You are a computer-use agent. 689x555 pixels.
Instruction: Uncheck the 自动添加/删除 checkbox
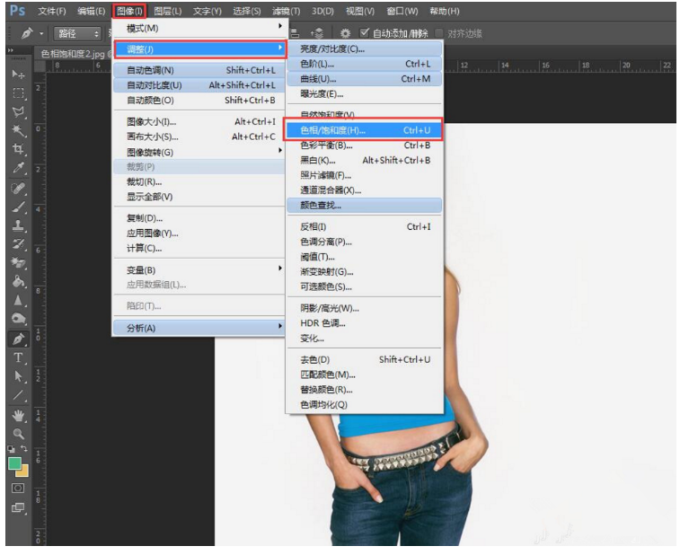(365, 33)
